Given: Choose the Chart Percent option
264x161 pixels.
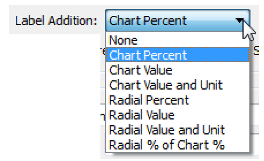Looking at the screenshot, I should tap(148, 55).
